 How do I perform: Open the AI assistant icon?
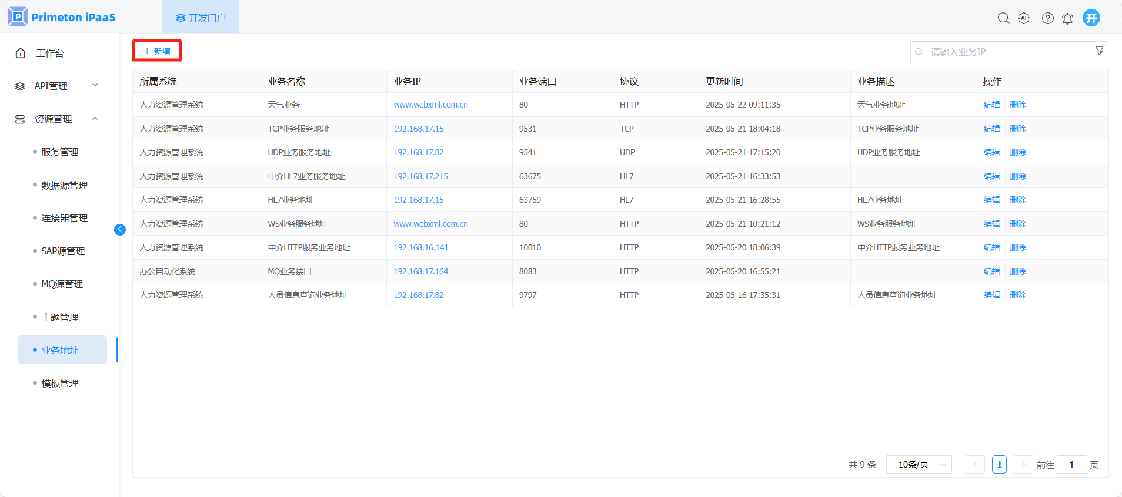click(x=1024, y=18)
